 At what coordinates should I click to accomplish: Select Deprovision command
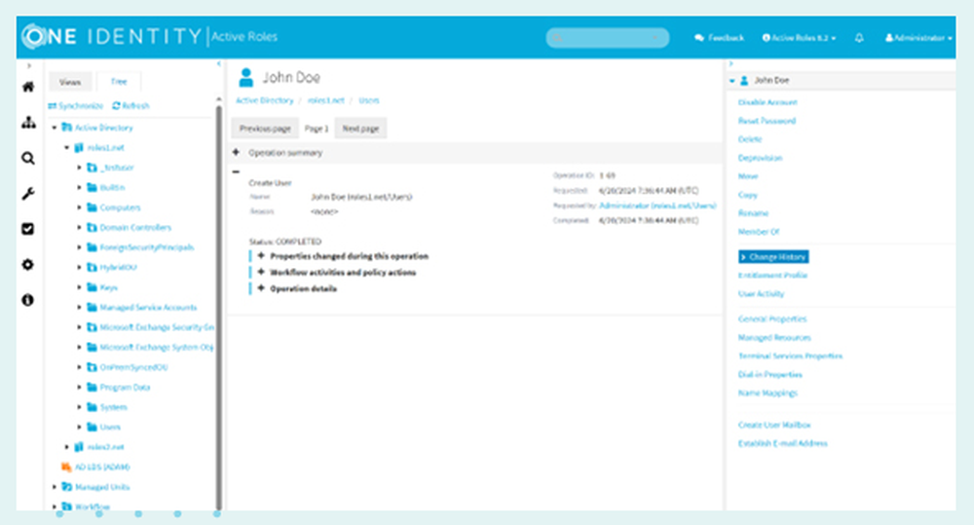[761, 158]
